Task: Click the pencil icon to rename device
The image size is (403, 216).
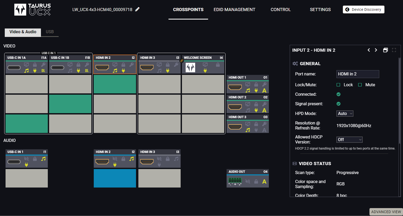Action: click(137, 9)
